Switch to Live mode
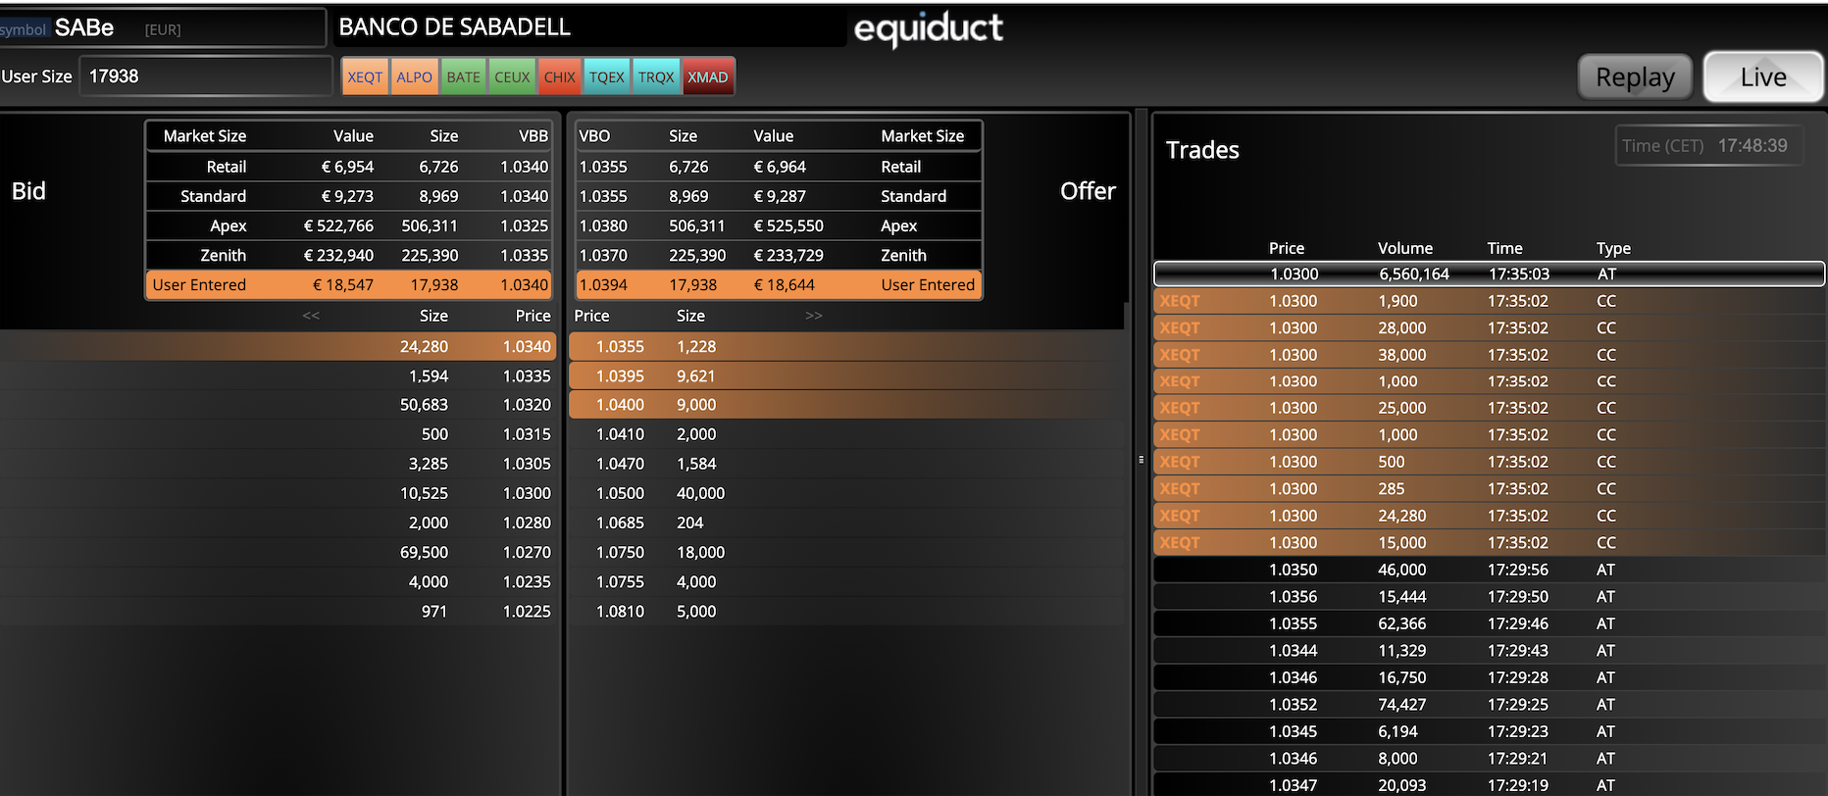Viewport: 1828px width, 796px height. pyautogui.click(x=1763, y=76)
